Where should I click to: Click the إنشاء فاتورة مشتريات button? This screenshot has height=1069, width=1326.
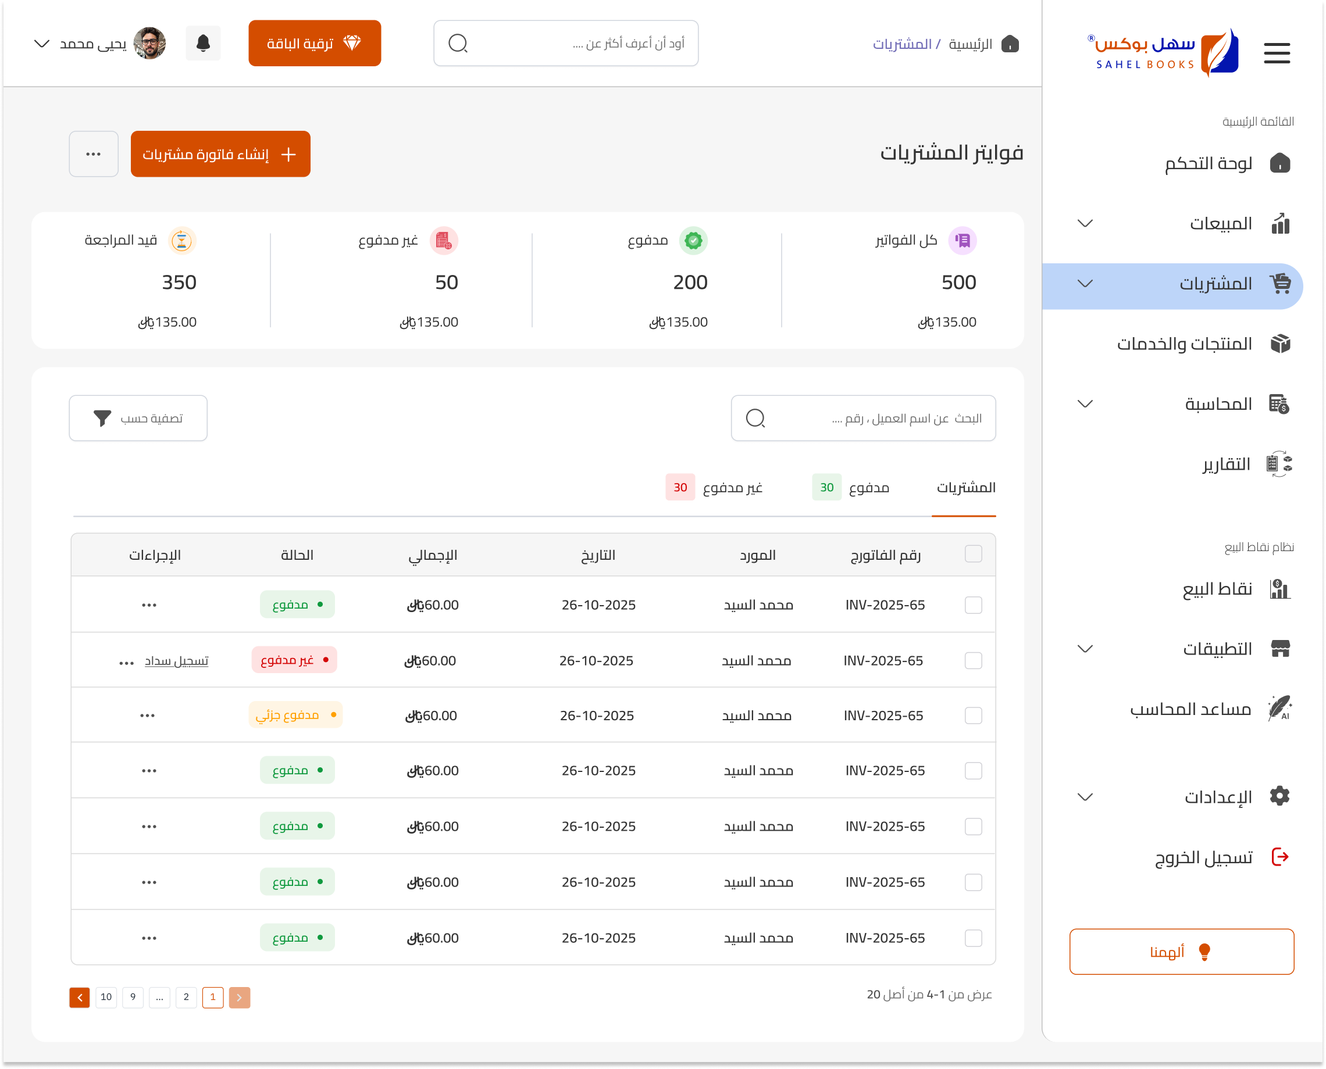click(x=220, y=154)
